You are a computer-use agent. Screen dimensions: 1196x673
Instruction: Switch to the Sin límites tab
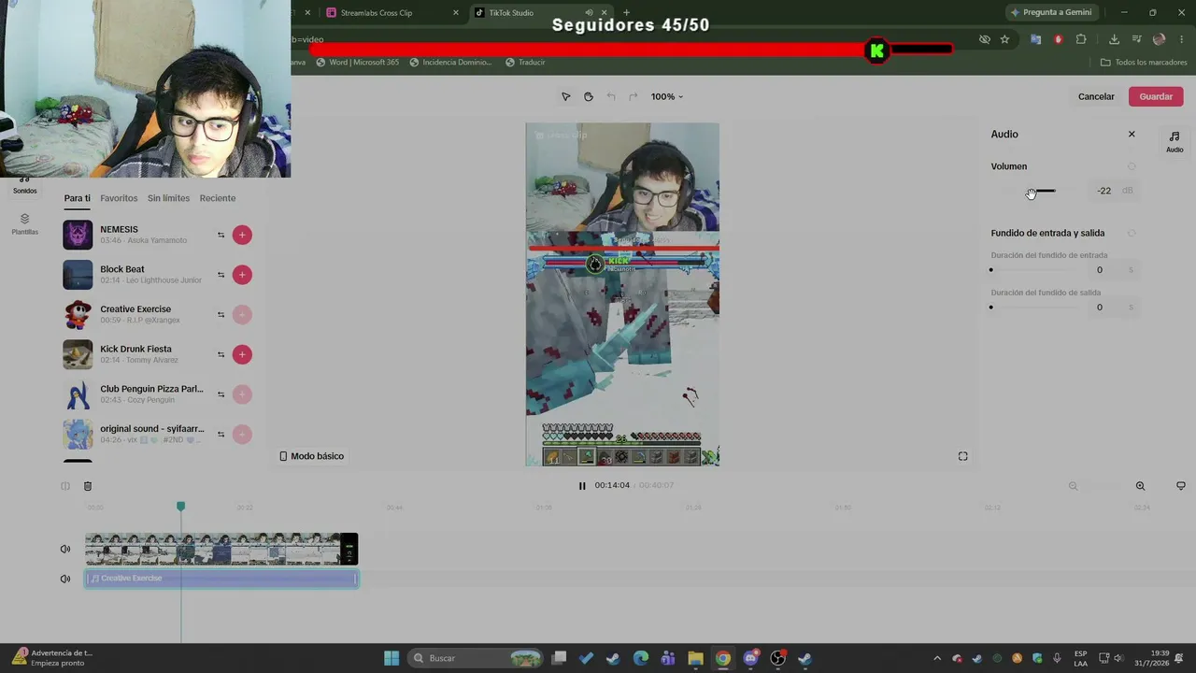[x=168, y=198]
